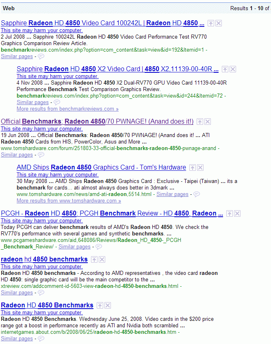Open comment bubble for PCGH Benchmark Review result
This screenshot has width=271, height=344.
(99, 247)
